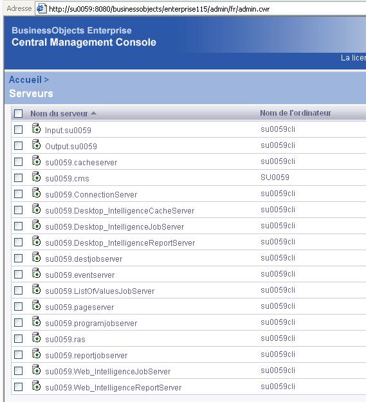
Task: Sort by the Nom de l'ordinateur column header
Action: [295, 113]
